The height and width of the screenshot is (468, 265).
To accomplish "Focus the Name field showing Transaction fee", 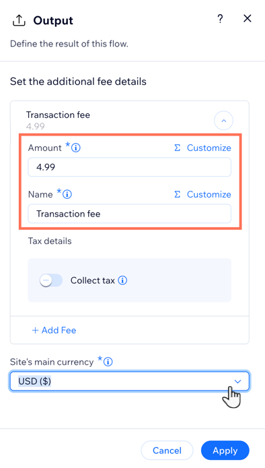I will click(130, 213).
